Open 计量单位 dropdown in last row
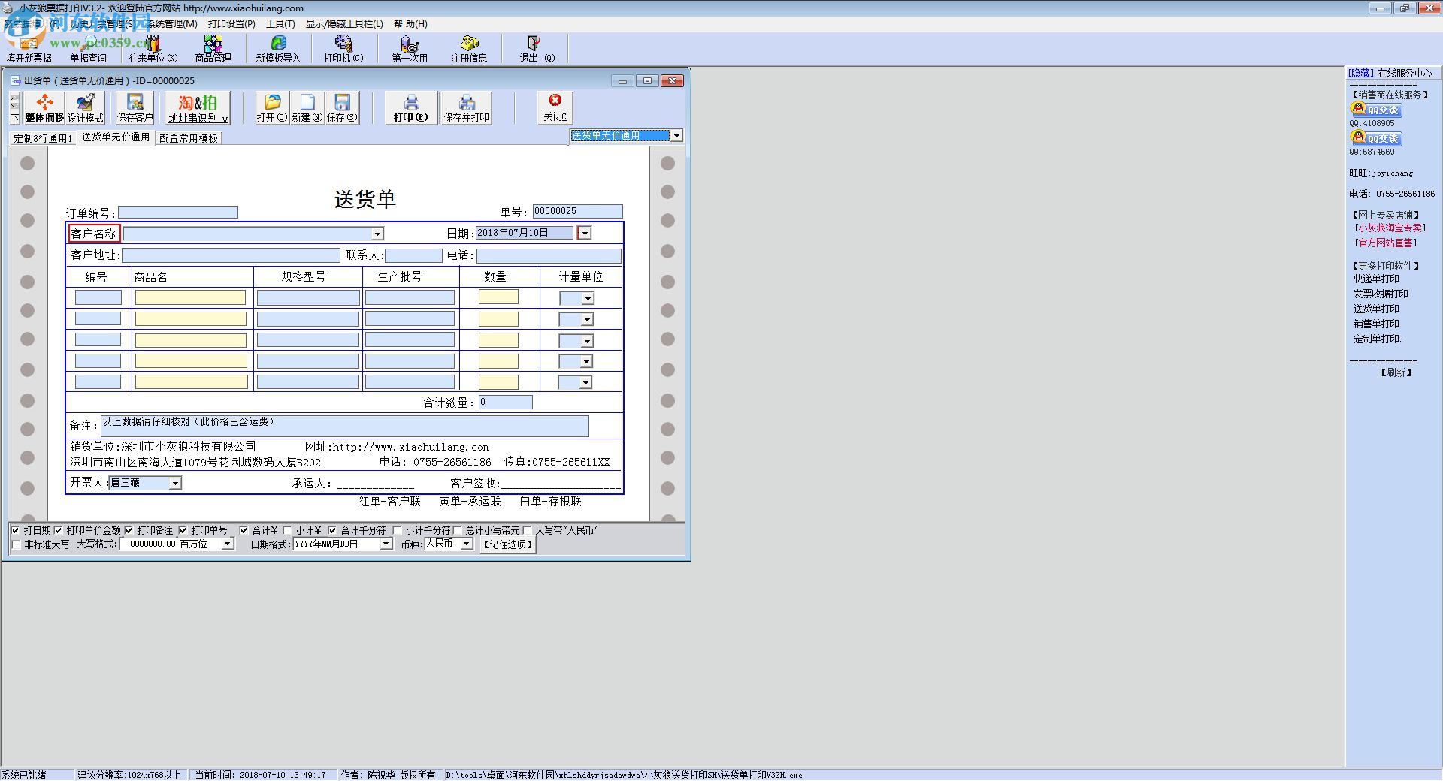The width and height of the screenshot is (1443, 781). click(x=587, y=383)
